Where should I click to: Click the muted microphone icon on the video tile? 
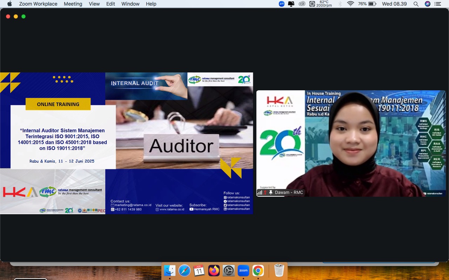[x=266, y=192]
